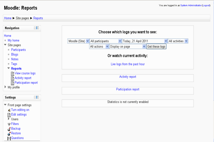The image size is (214, 142).
Task: Click the Backup icon in Settings
Action: [9, 129]
